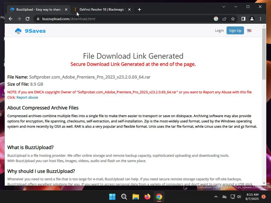Open the Windows Start menu
This screenshot has height=203, width=271.
(x=112, y=197)
